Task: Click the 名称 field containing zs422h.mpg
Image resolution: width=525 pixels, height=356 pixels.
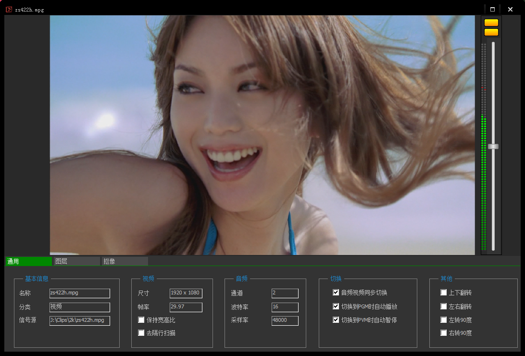Action: 80,293
